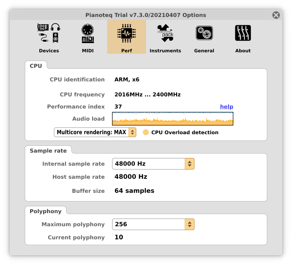Open the MIDI connector icon

tap(88, 33)
